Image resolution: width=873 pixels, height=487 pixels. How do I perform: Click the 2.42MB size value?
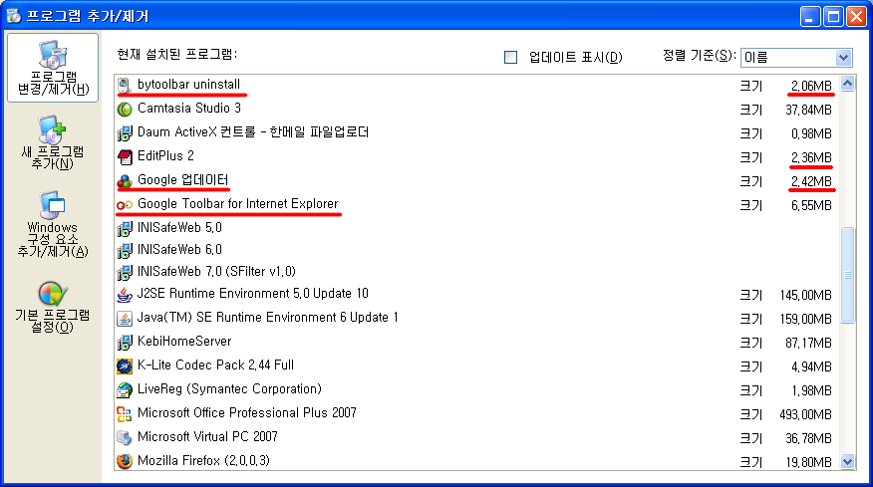pyautogui.click(x=811, y=182)
